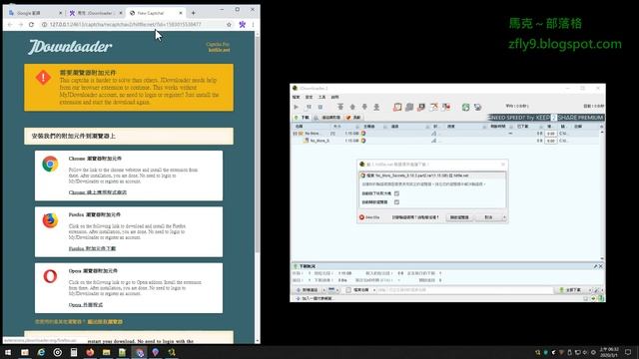Open the dropdown arrow beside the dialog cancel button

[x=504, y=217]
